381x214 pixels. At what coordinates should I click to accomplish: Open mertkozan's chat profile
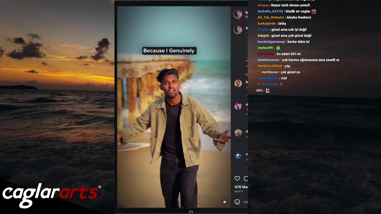click(270, 72)
